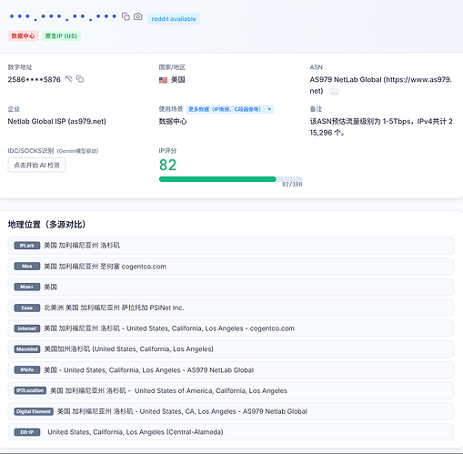
Task: Select the Moe source badge
Action: point(27,267)
